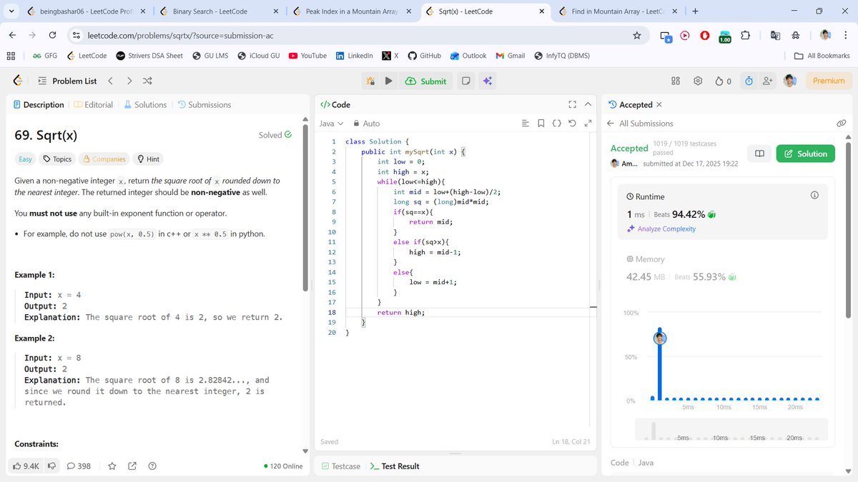858x482 pixels.
Task: Toggle fullscreen on the Code panel
Action: point(572,104)
